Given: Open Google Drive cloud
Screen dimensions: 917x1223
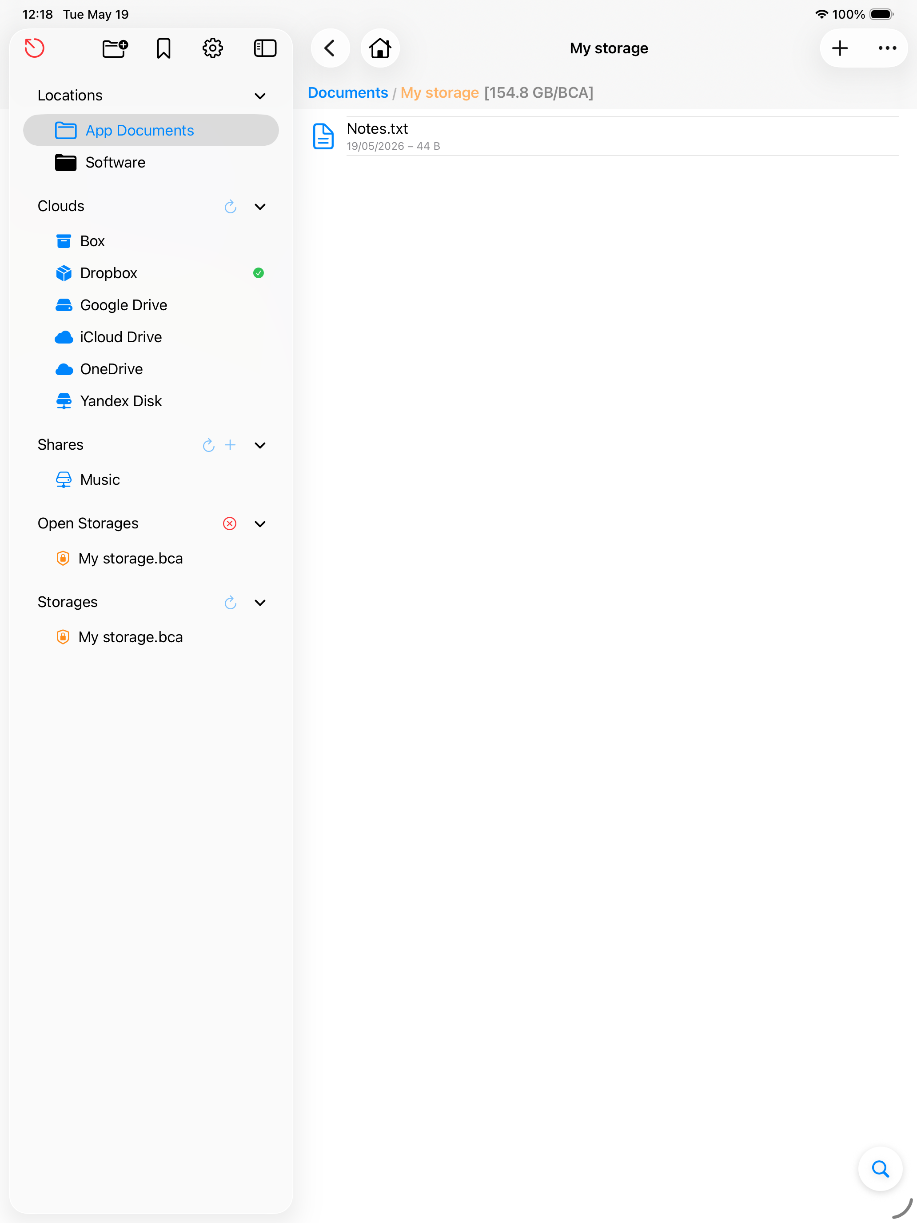Looking at the screenshot, I should click(x=151, y=305).
